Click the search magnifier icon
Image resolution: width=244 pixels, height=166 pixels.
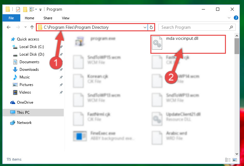pos(231,28)
